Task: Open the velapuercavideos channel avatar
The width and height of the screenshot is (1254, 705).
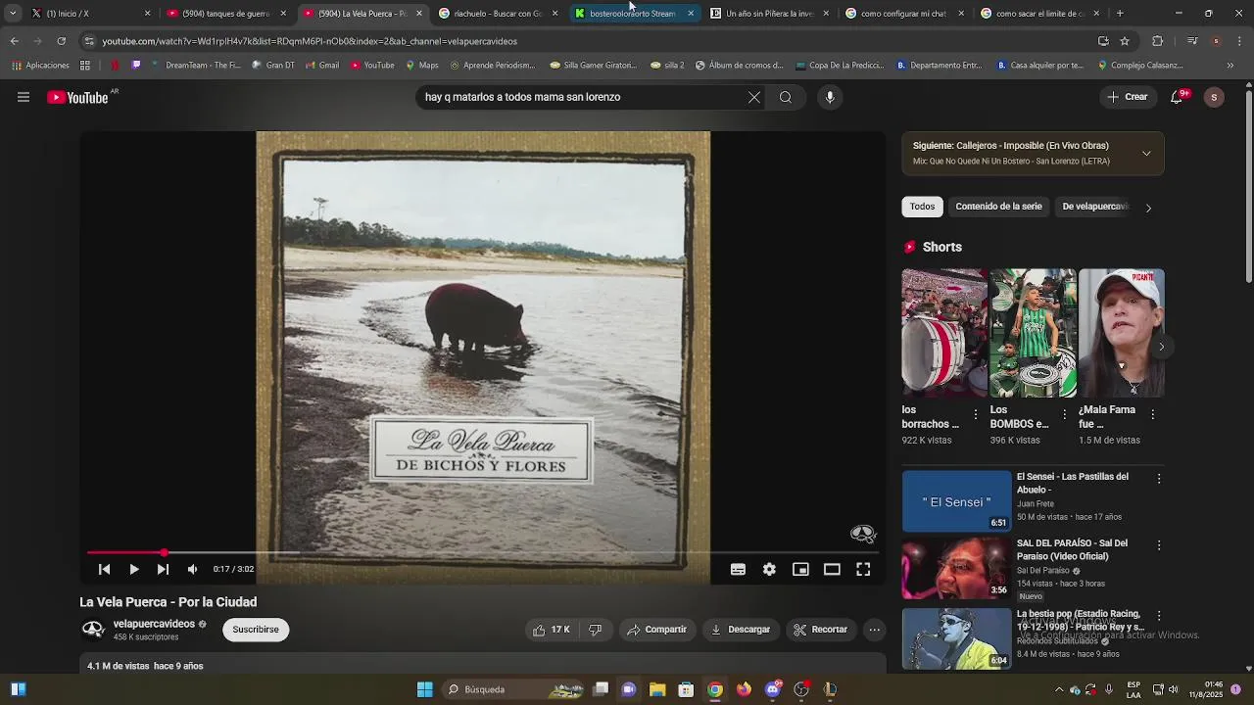Action: point(93,630)
